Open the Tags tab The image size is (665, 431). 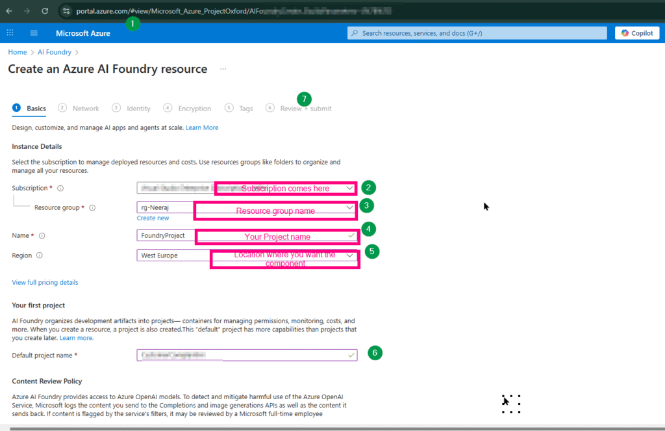click(x=239, y=109)
